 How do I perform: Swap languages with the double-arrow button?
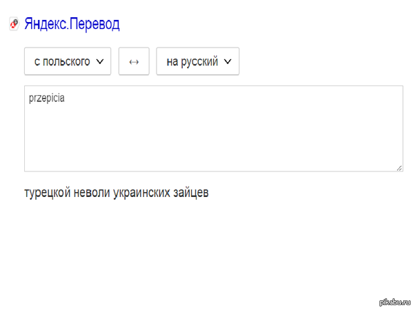(134, 61)
